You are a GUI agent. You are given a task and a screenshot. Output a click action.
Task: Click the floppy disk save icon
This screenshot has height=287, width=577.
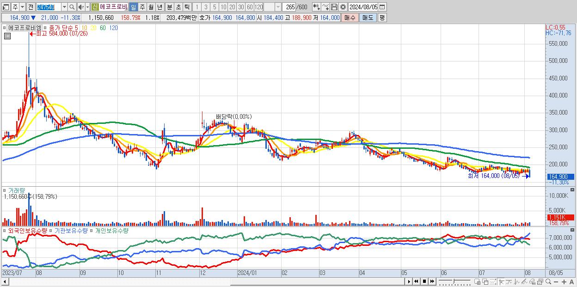point(334,7)
